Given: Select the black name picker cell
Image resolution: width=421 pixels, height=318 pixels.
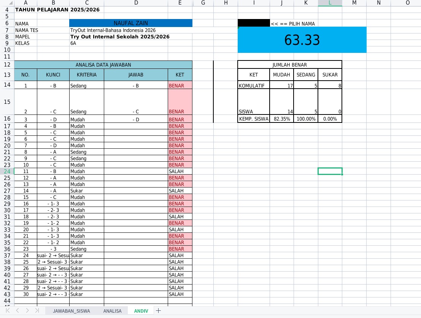Looking at the screenshot, I should pos(254,23).
